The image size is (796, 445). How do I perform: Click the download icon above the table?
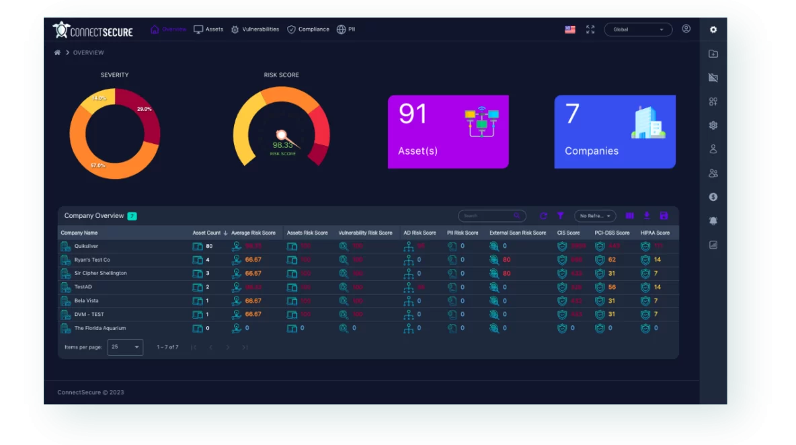click(x=647, y=216)
